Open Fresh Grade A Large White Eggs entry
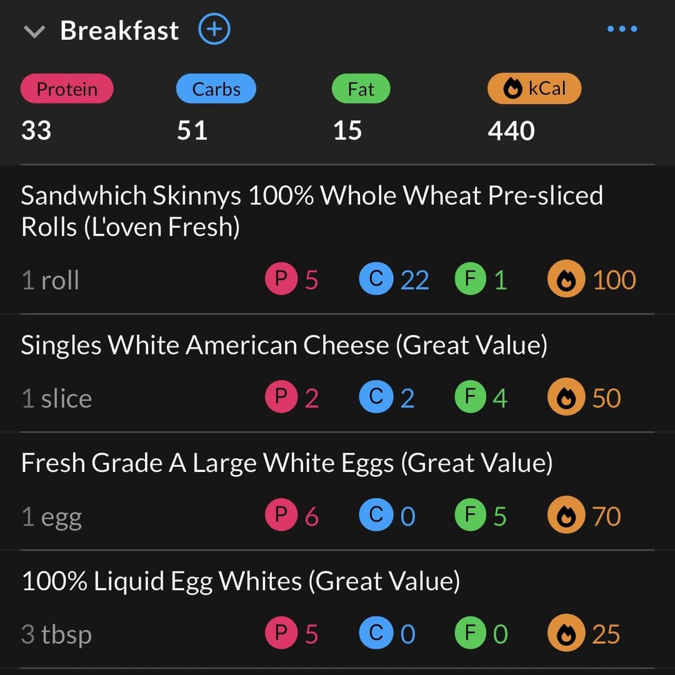This screenshot has height=675, width=675. (x=286, y=463)
